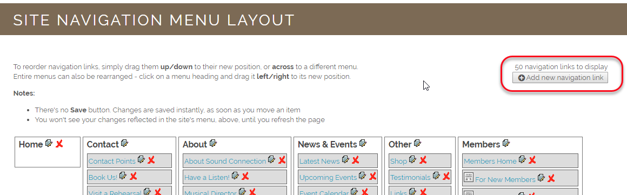Select the About menu heading
Screen dimensions: 627x195
point(195,144)
